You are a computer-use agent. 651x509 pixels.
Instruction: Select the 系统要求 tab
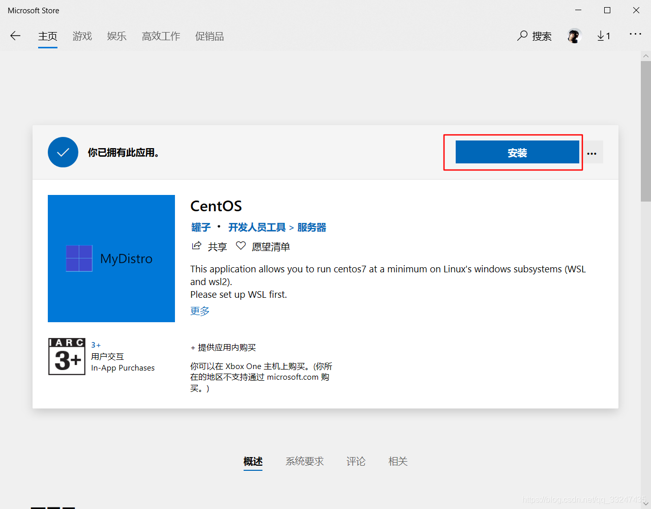point(305,461)
